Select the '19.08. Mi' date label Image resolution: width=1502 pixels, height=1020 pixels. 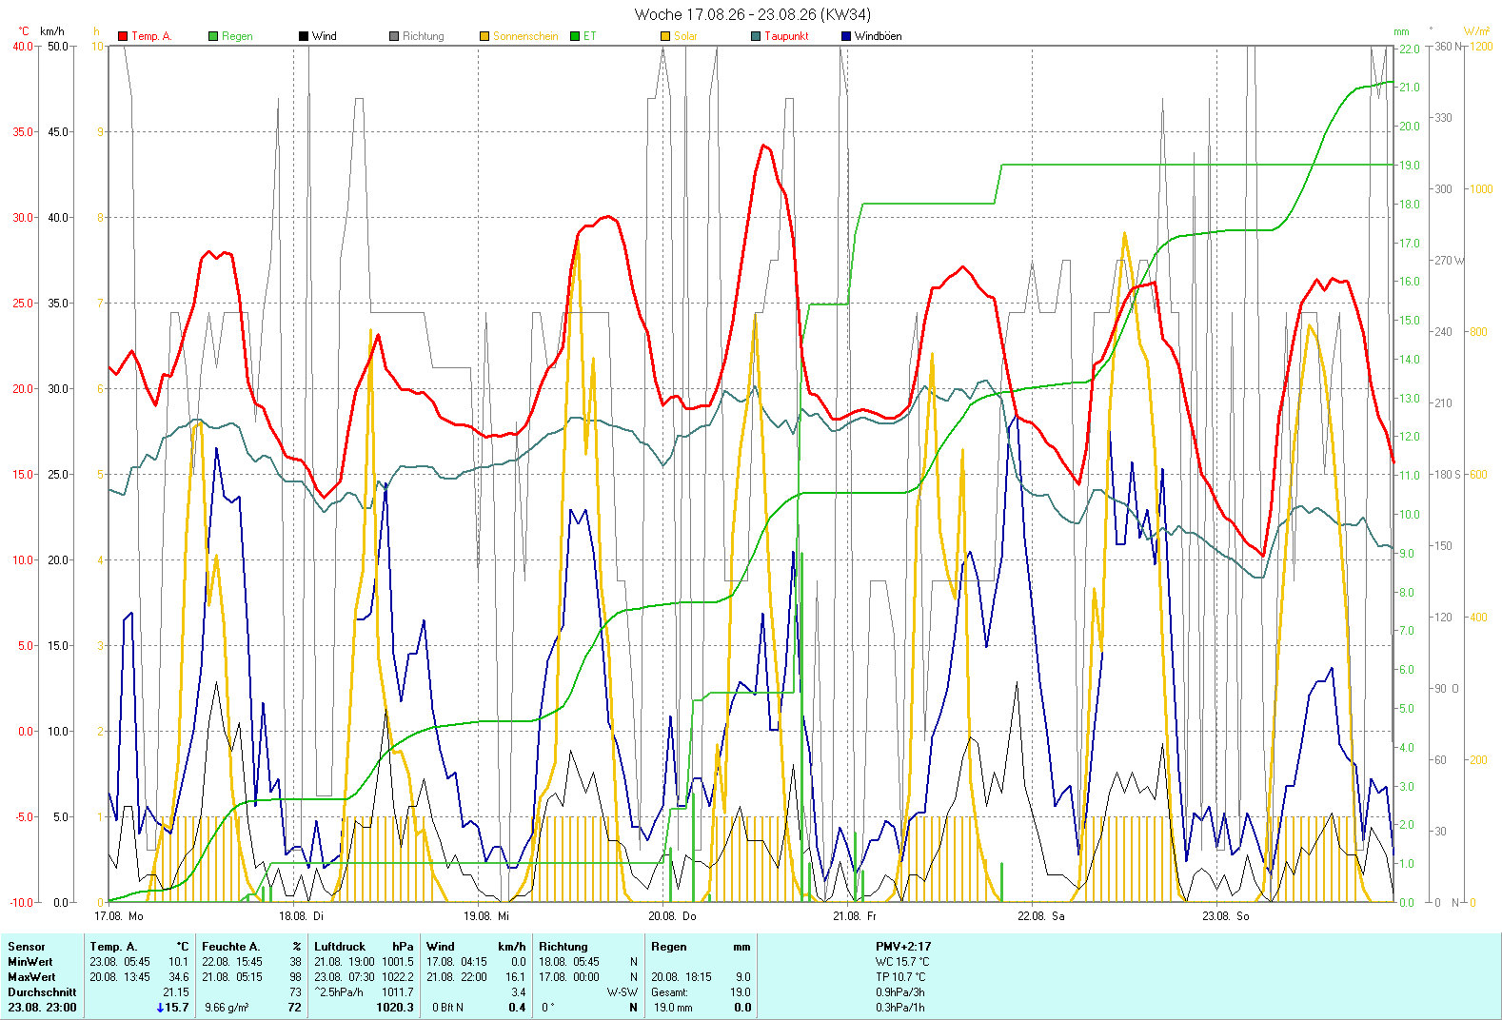[486, 916]
